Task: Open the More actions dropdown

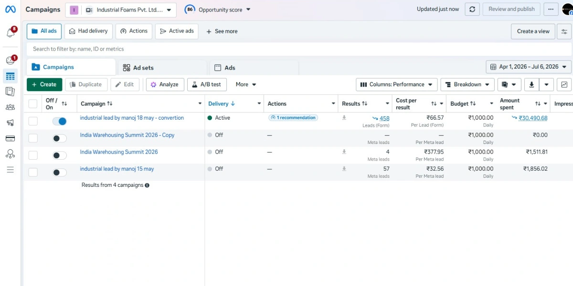Action: [x=246, y=84]
